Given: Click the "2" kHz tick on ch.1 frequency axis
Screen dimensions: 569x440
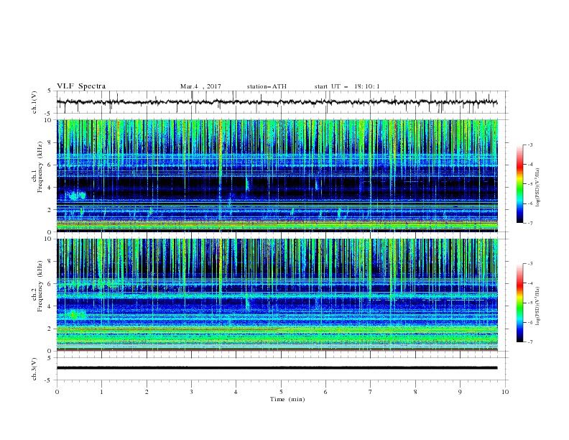Looking at the screenshot, I should coord(50,209).
